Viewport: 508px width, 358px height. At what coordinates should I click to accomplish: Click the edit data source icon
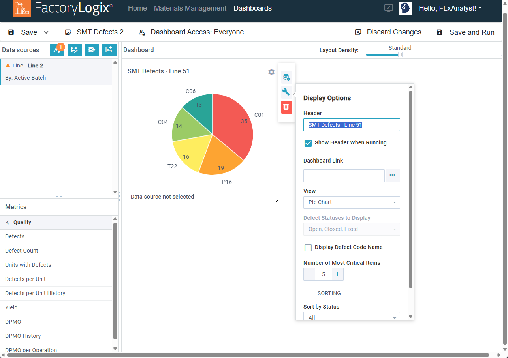[x=75, y=50]
